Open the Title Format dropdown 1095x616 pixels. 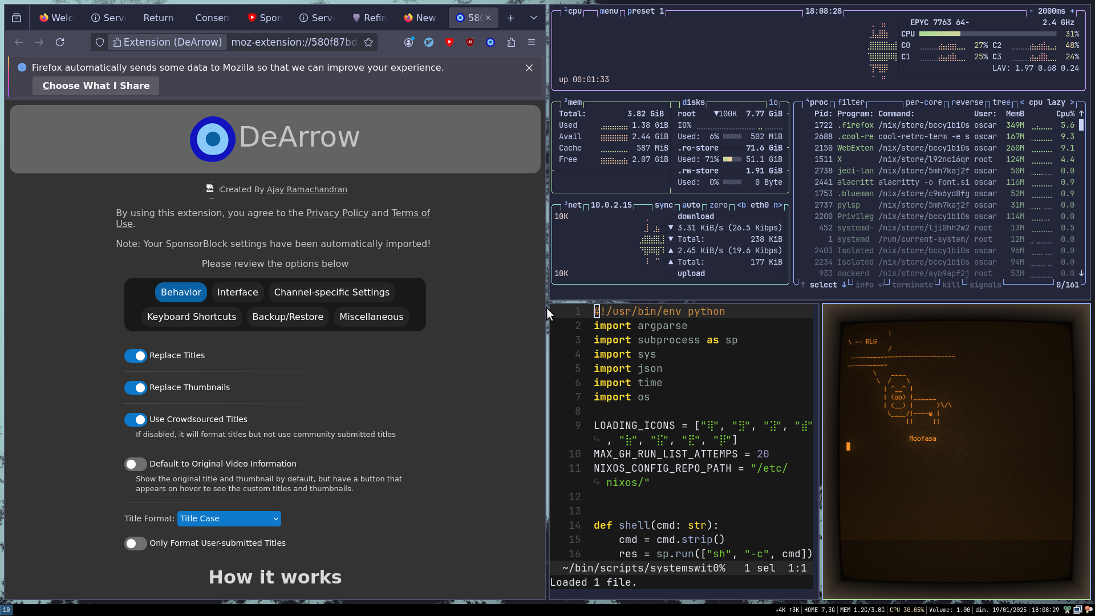229,518
